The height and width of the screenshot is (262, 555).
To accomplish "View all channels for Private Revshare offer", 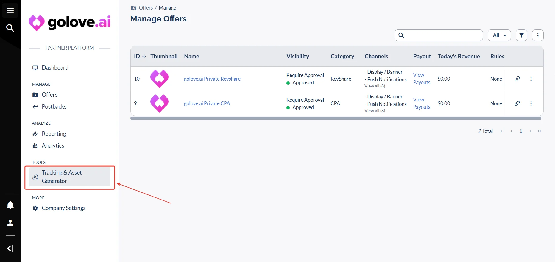I will point(375,86).
